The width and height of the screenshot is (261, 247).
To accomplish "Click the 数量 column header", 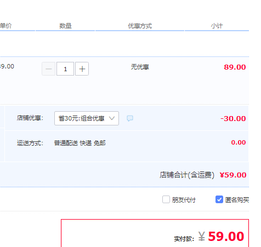I will click(65, 26).
